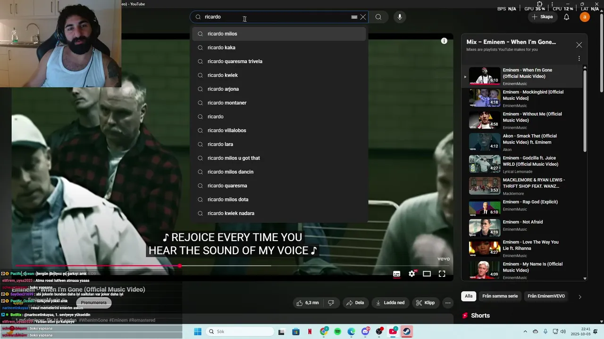Open the account avatar menu

click(585, 17)
